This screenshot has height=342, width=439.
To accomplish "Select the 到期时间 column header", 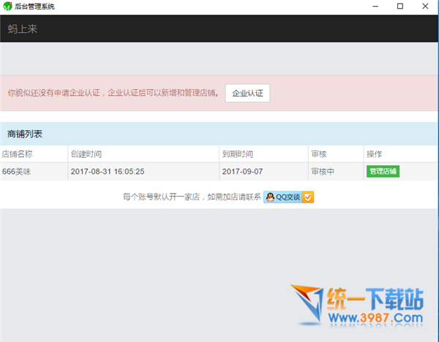I will pyautogui.click(x=237, y=154).
